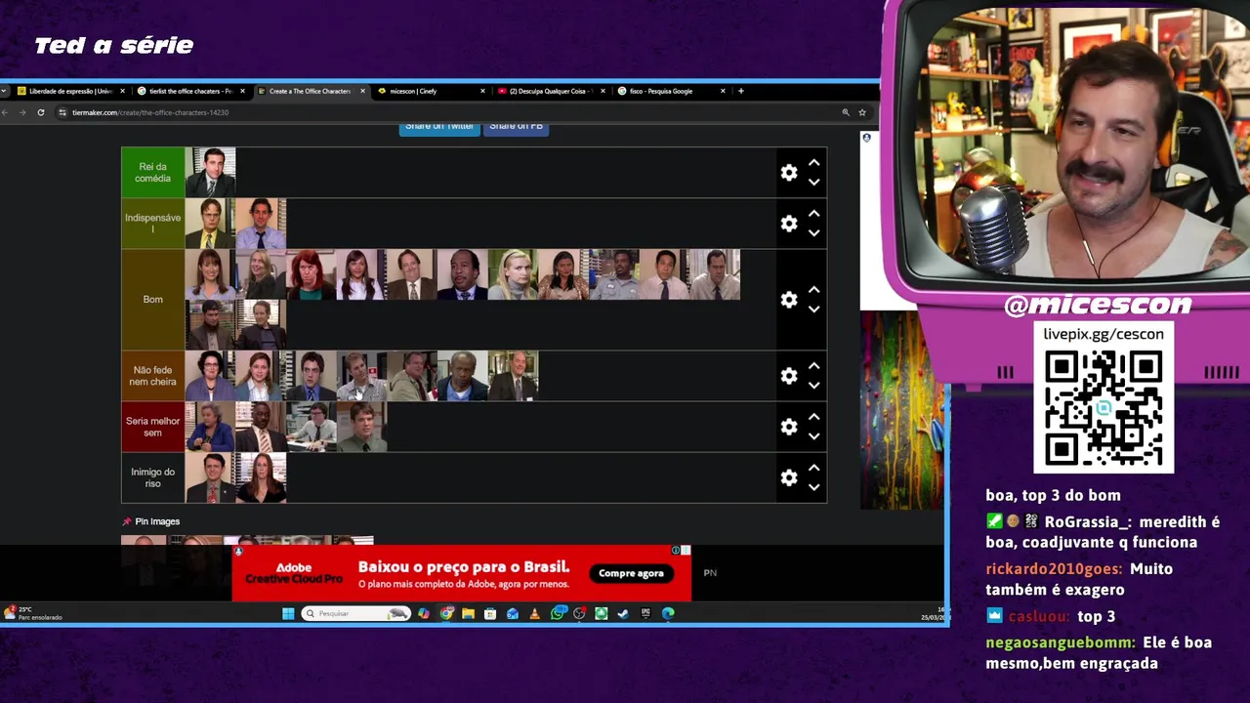Open Steam from the taskbar
This screenshot has height=703, width=1250.
[623, 613]
